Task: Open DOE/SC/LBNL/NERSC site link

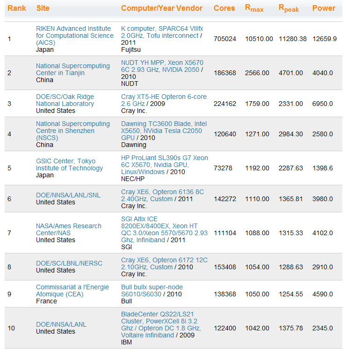Action: [69, 263]
